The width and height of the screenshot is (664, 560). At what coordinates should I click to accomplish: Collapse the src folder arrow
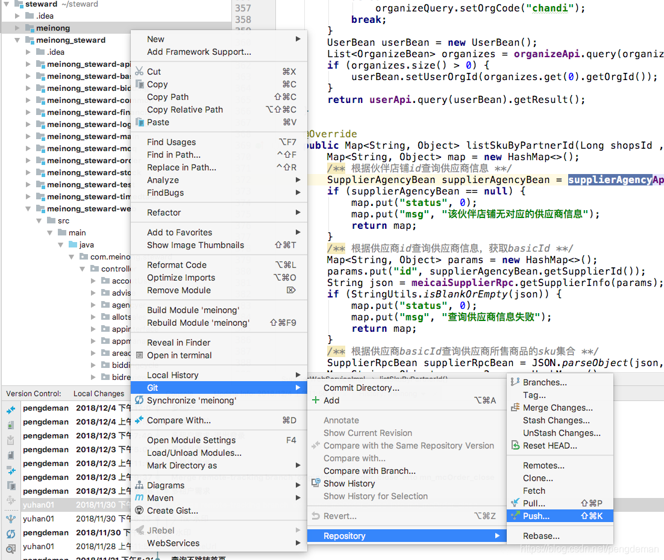point(39,221)
